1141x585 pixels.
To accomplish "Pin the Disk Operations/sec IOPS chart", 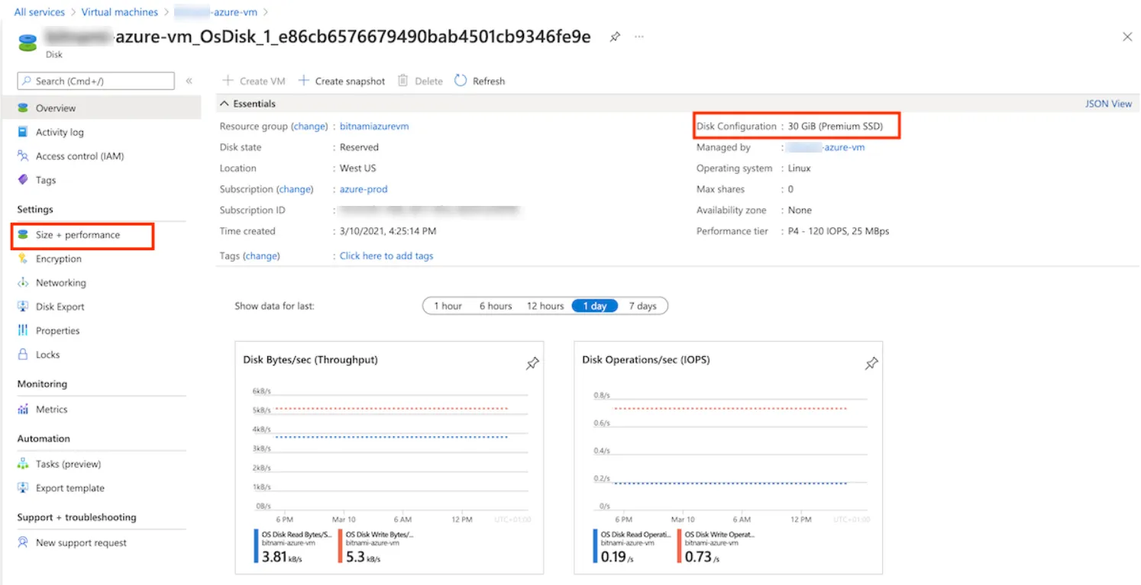I will tap(871, 364).
